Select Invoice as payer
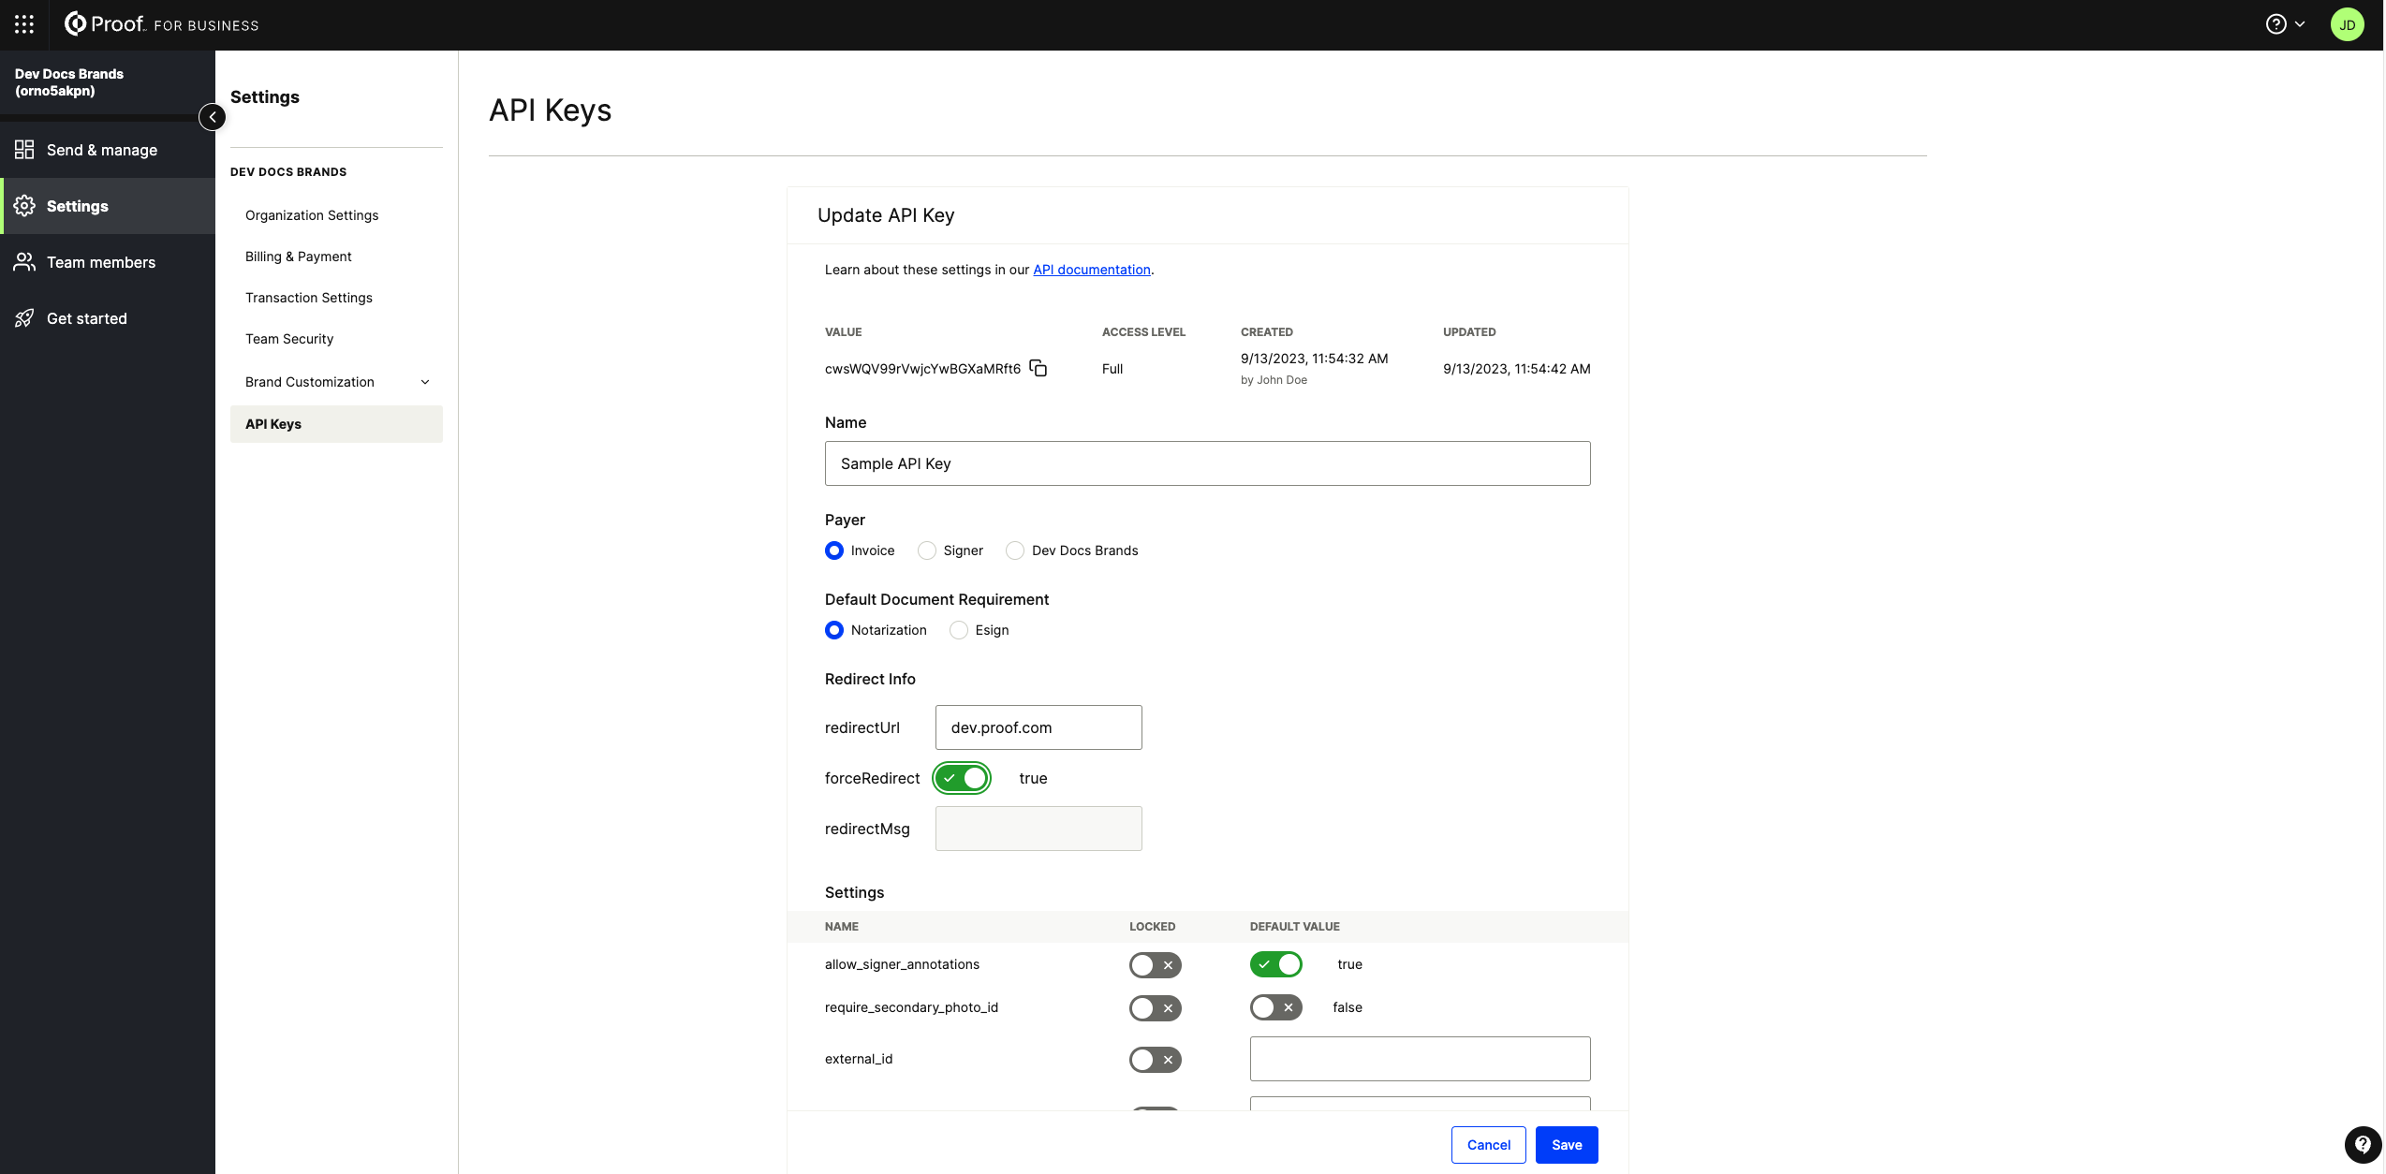2386x1174 pixels. click(x=833, y=550)
